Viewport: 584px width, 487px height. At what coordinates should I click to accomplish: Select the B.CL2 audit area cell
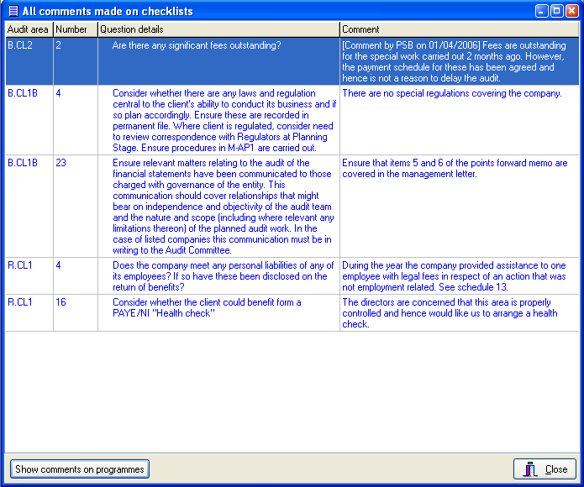[x=29, y=61]
